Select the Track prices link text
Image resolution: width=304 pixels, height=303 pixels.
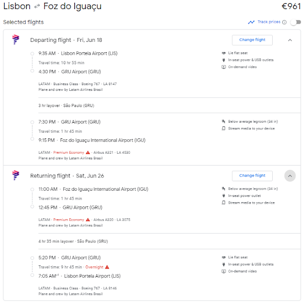269,22
